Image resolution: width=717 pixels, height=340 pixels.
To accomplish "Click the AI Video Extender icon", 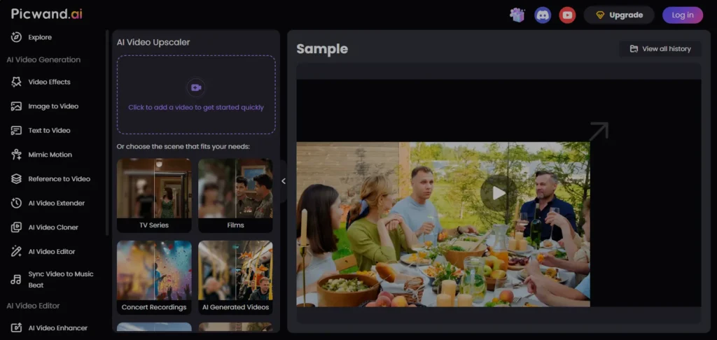I will (x=17, y=203).
